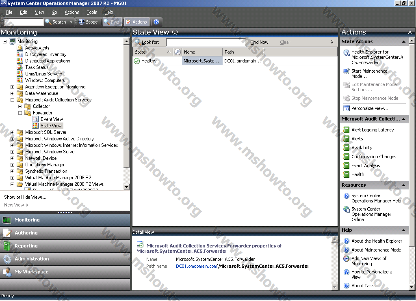The width and height of the screenshot is (416, 301).
Task: Click Find Now button
Action: (x=259, y=42)
